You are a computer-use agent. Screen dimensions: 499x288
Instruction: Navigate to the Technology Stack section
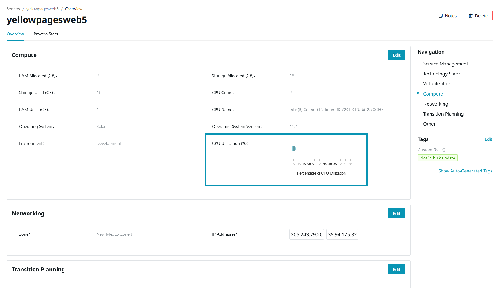pos(441,74)
